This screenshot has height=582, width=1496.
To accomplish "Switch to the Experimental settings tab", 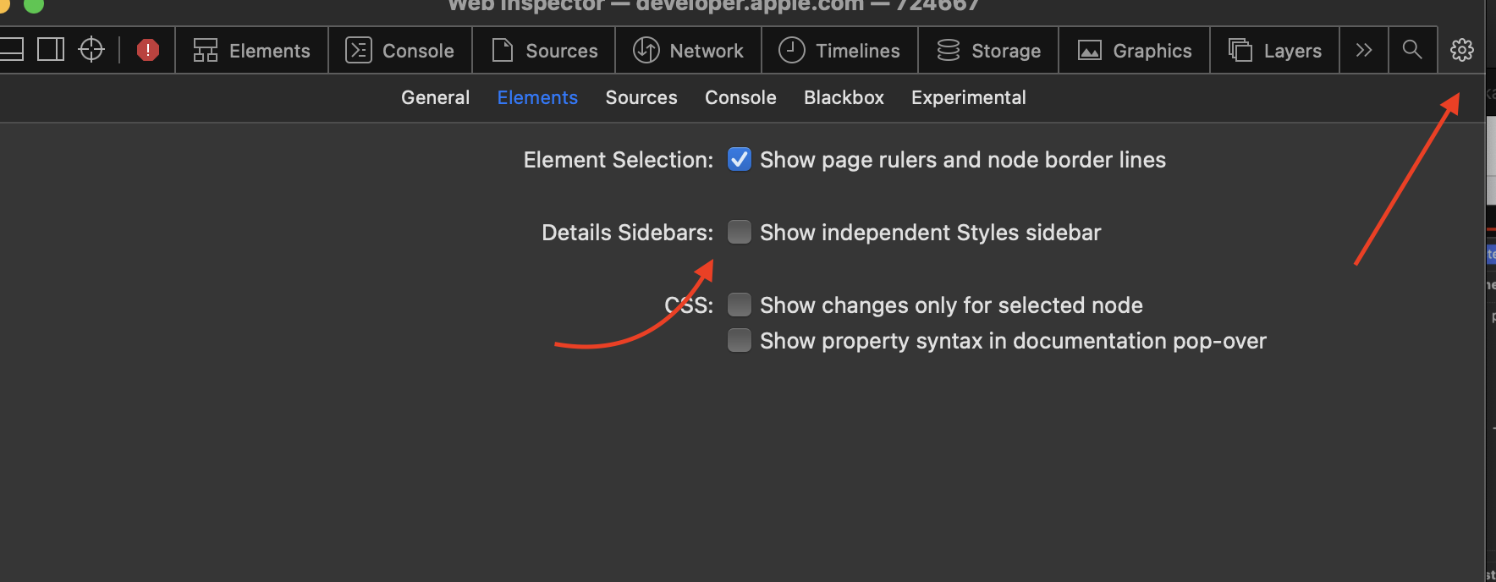I will coord(968,98).
